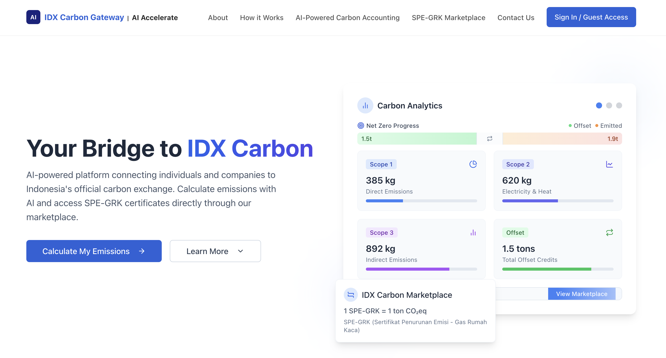The height and width of the screenshot is (358, 666).
Task: Click the Sign In / Guest Access button
Action: pyautogui.click(x=591, y=17)
